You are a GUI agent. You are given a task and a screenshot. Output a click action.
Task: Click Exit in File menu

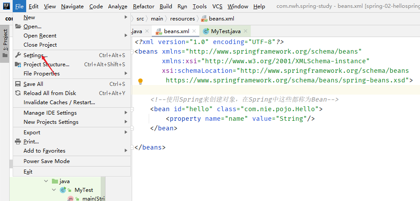pos(72,171)
